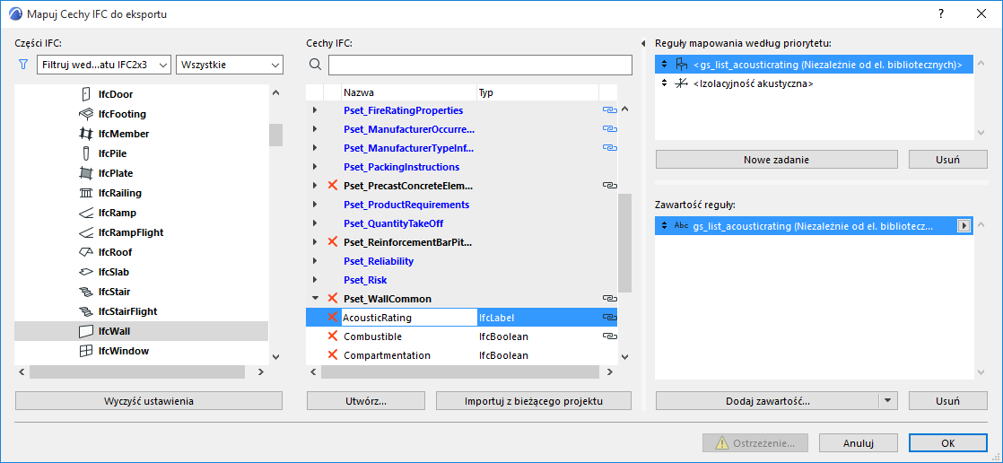Viewport: 1003px width, 463px height.
Task: Open the Wszystkie dropdown
Action: (x=231, y=65)
